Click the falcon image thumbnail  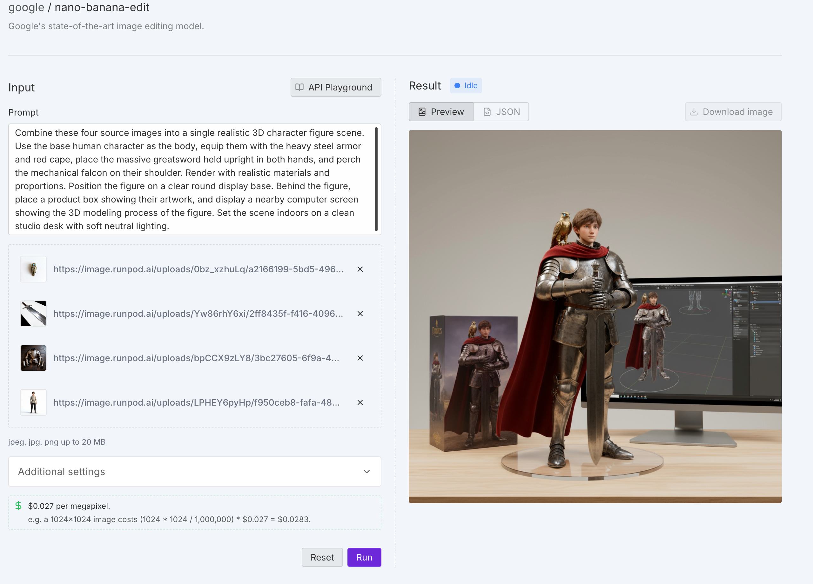coord(33,269)
